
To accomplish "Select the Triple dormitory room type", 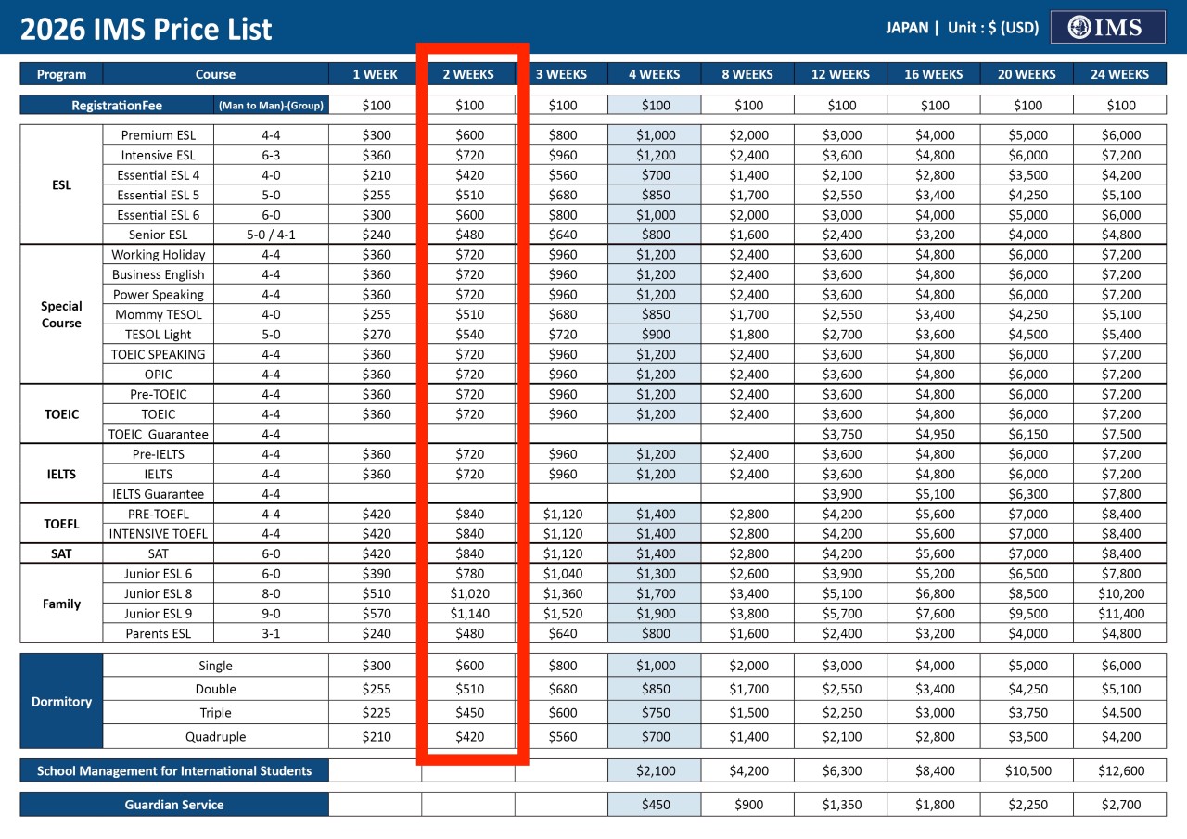I will [x=216, y=713].
